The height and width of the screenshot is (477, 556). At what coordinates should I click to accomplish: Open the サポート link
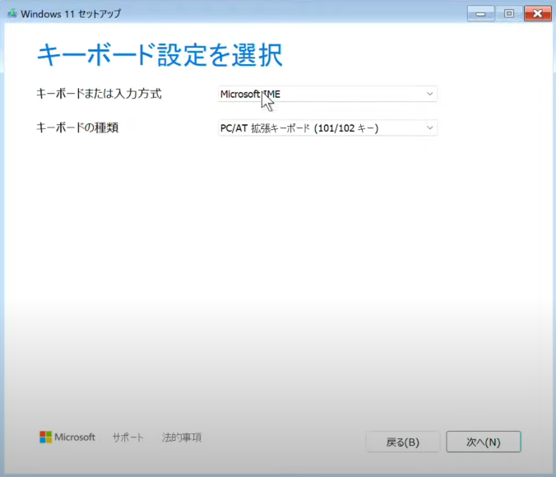pos(128,438)
